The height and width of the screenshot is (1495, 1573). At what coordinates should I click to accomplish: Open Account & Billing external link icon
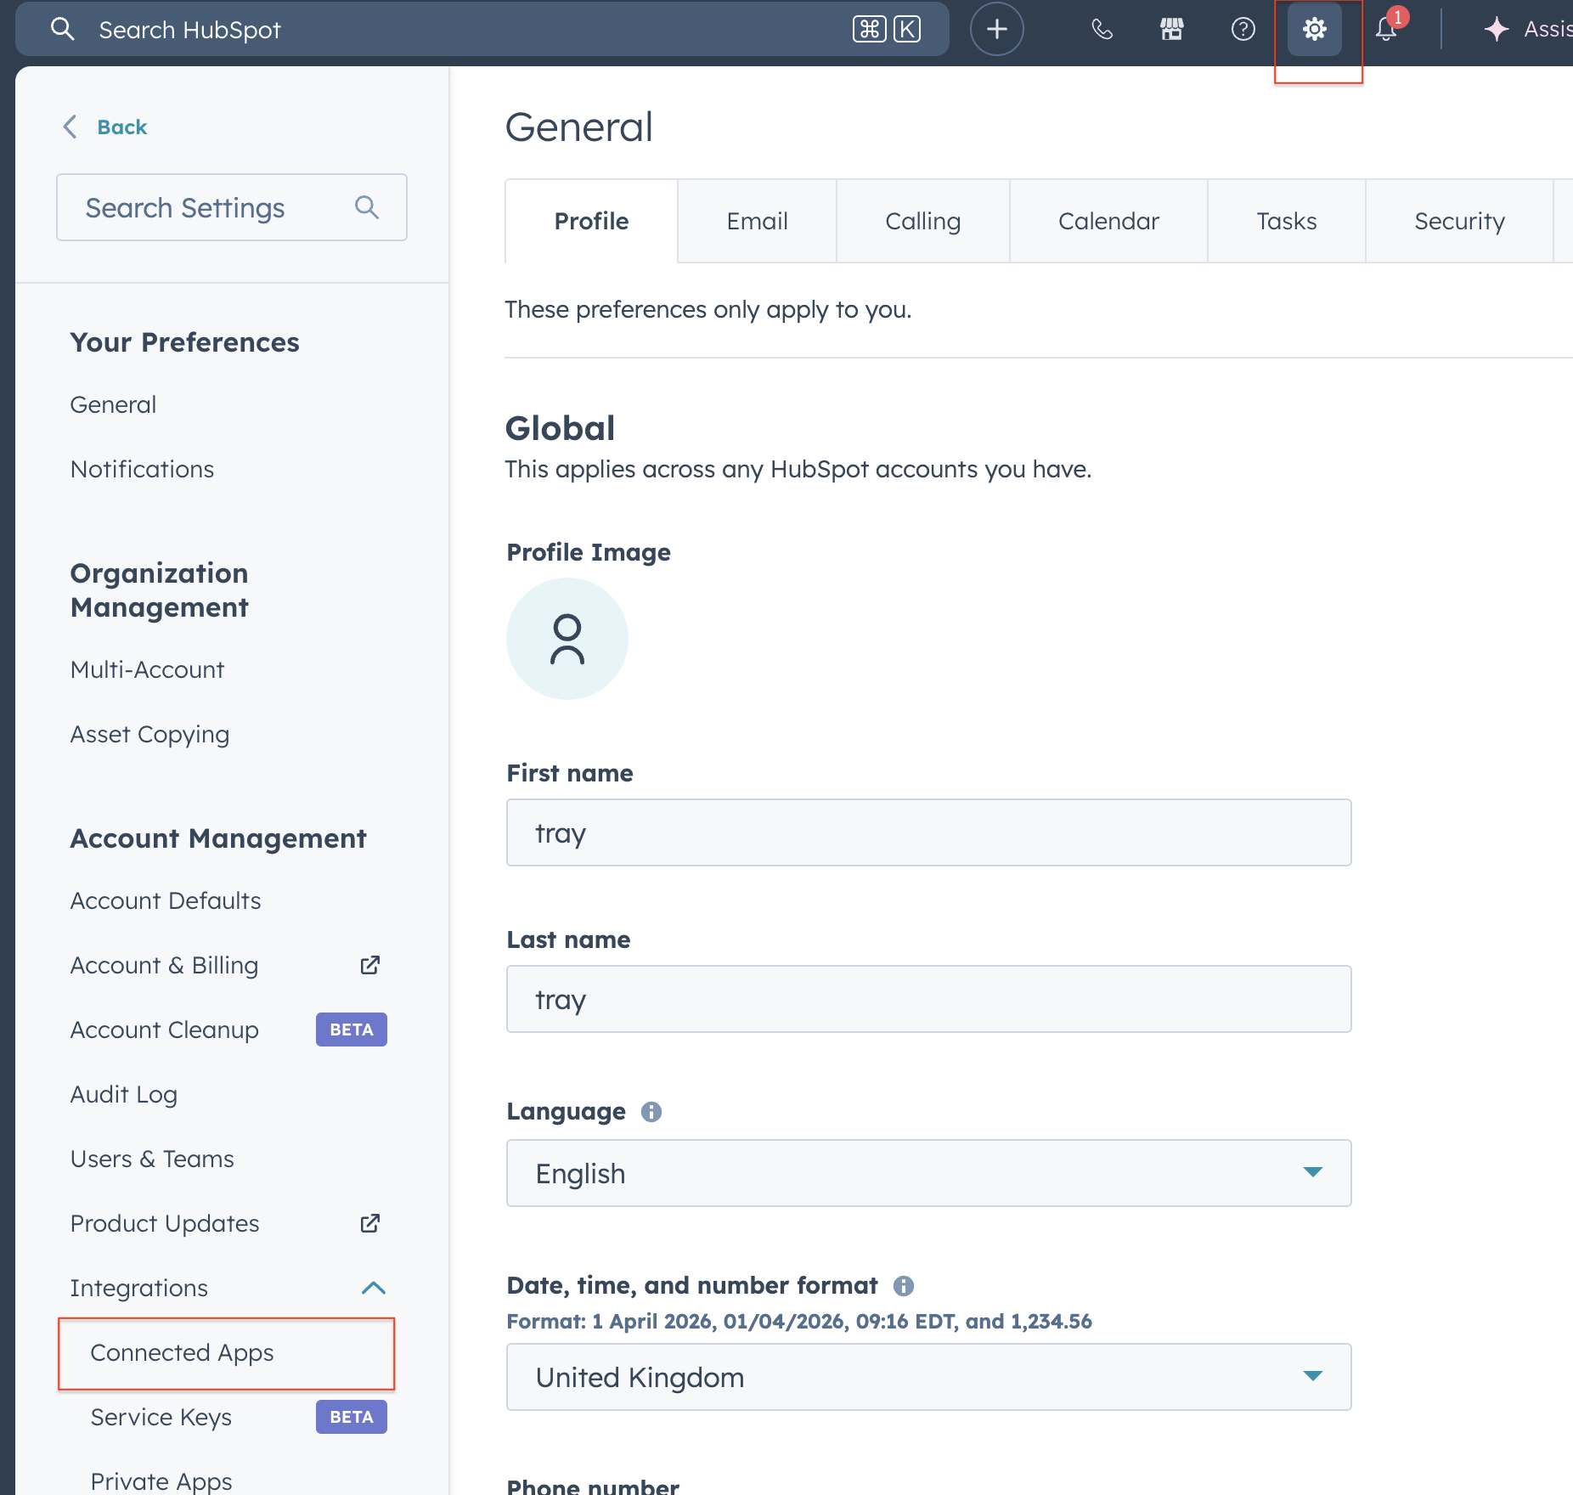(369, 965)
